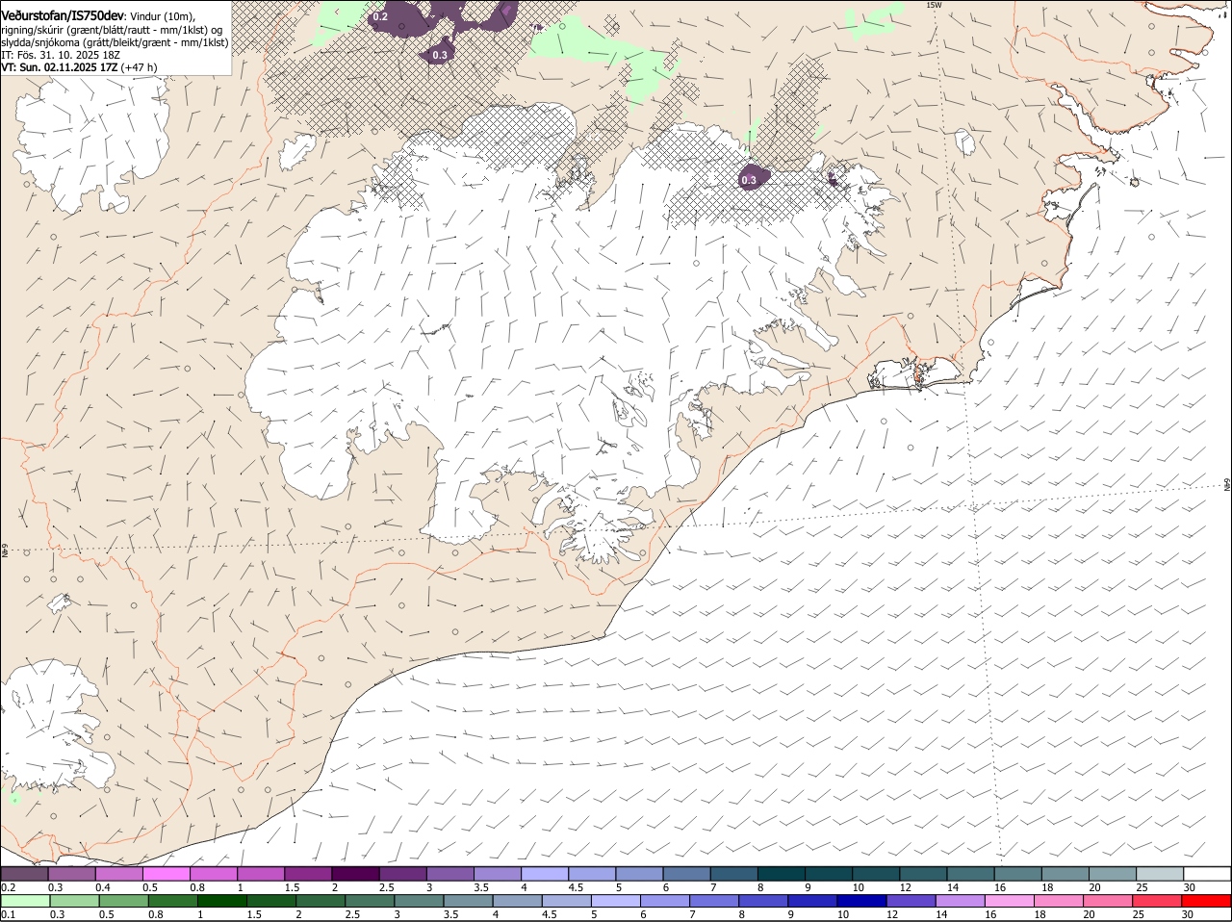The width and height of the screenshot is (1232, 922).
Task: Click the 0.2 value label on the purple patch
Action: point(380,16)
